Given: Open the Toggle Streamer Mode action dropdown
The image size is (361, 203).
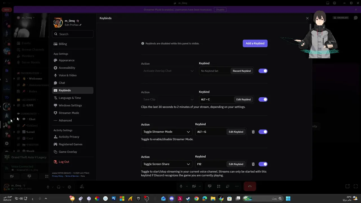Looking at the screenshot, I should click(166, 132).
